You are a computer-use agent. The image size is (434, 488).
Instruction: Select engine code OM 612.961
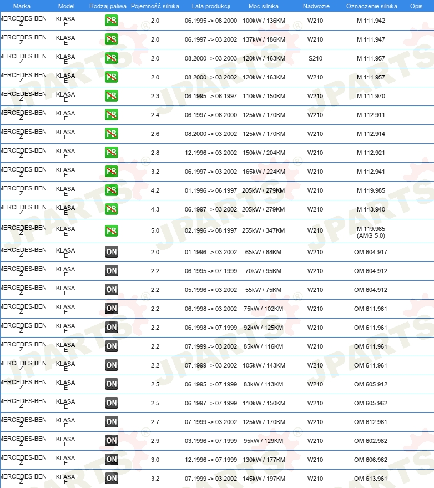[371, 422]
